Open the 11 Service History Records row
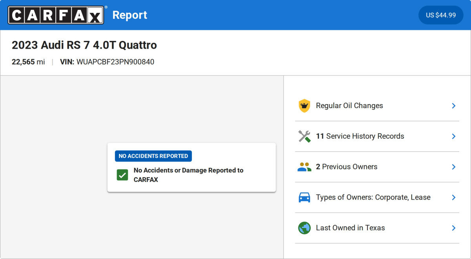The width and height of the screenshot is (471, 259). tap(377, 136)
